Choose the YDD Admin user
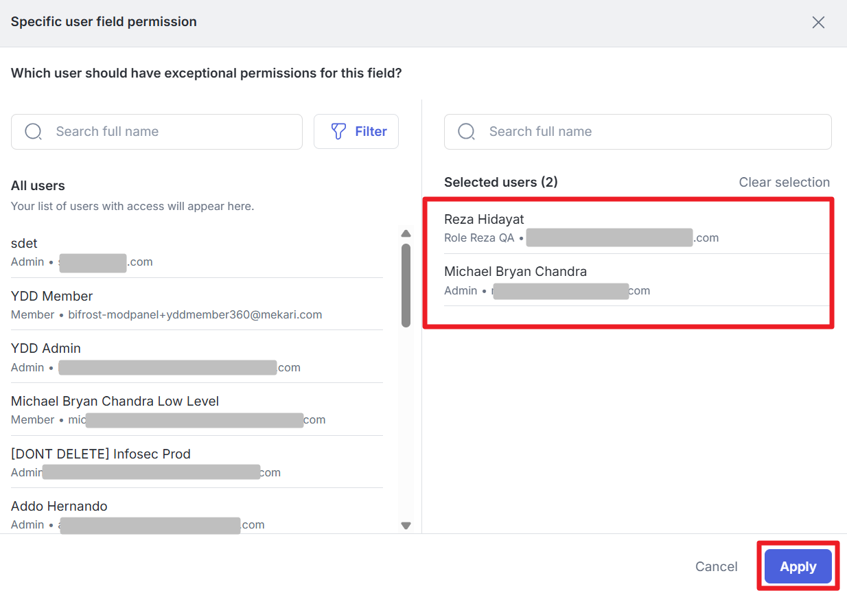The width and height of the screenshot is (847, 591). (196, 357)
